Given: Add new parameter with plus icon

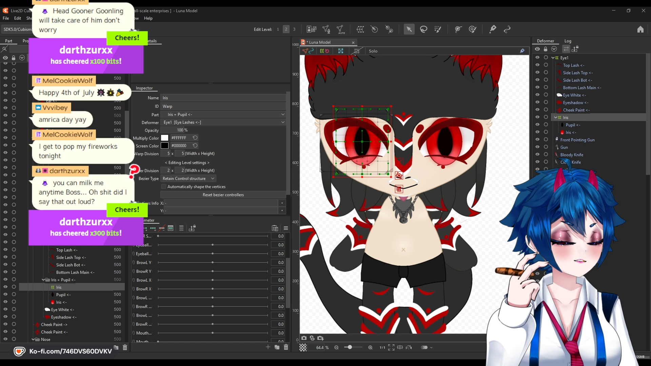Looking at the screenshot, I should [268, 347].
